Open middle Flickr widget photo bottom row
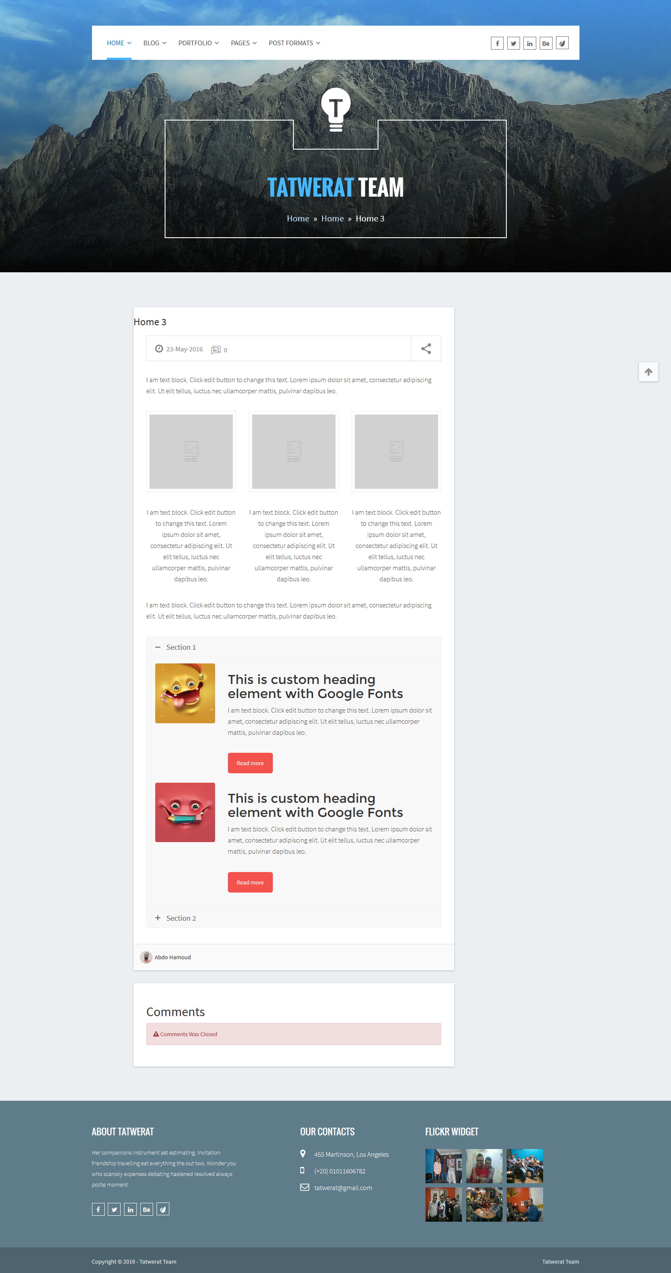The image size is (671, 1273). click(484, 1205)
